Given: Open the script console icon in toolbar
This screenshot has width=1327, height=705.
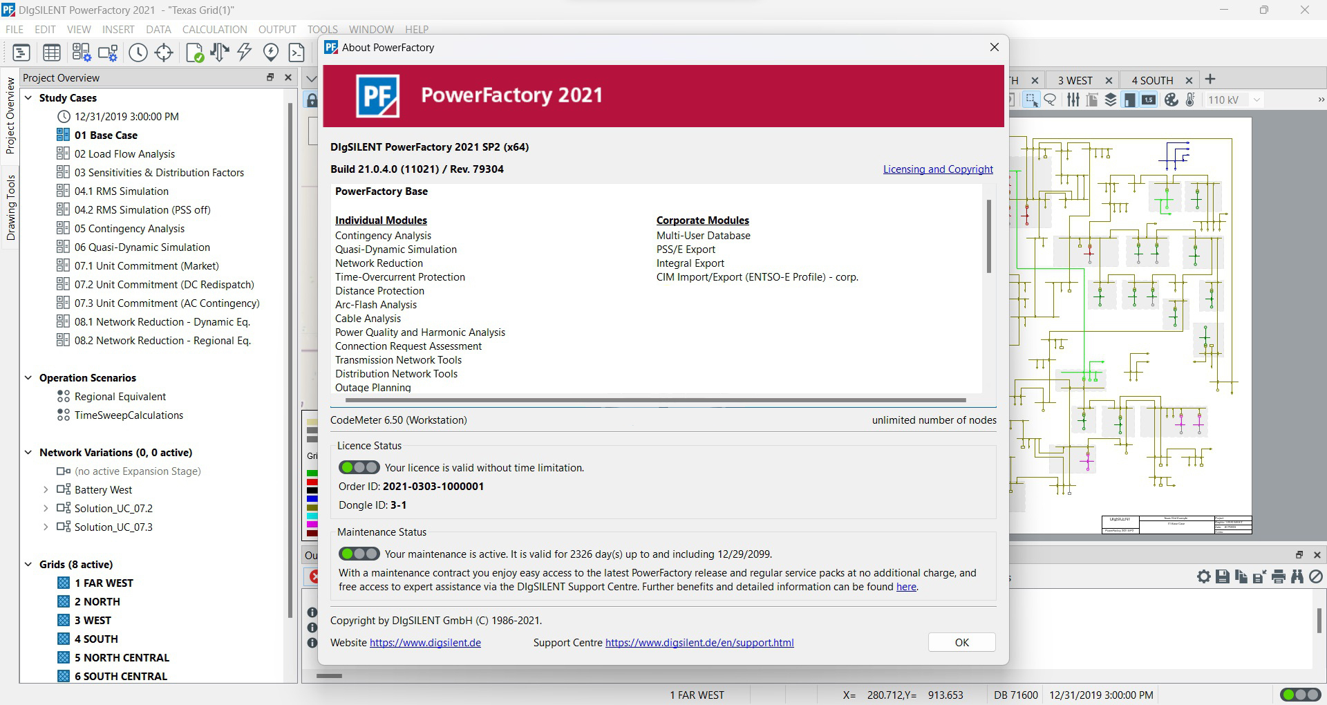Looking at the screenshot, I should (297, 53).
